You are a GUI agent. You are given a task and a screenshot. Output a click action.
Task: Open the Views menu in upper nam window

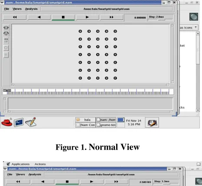17,9
